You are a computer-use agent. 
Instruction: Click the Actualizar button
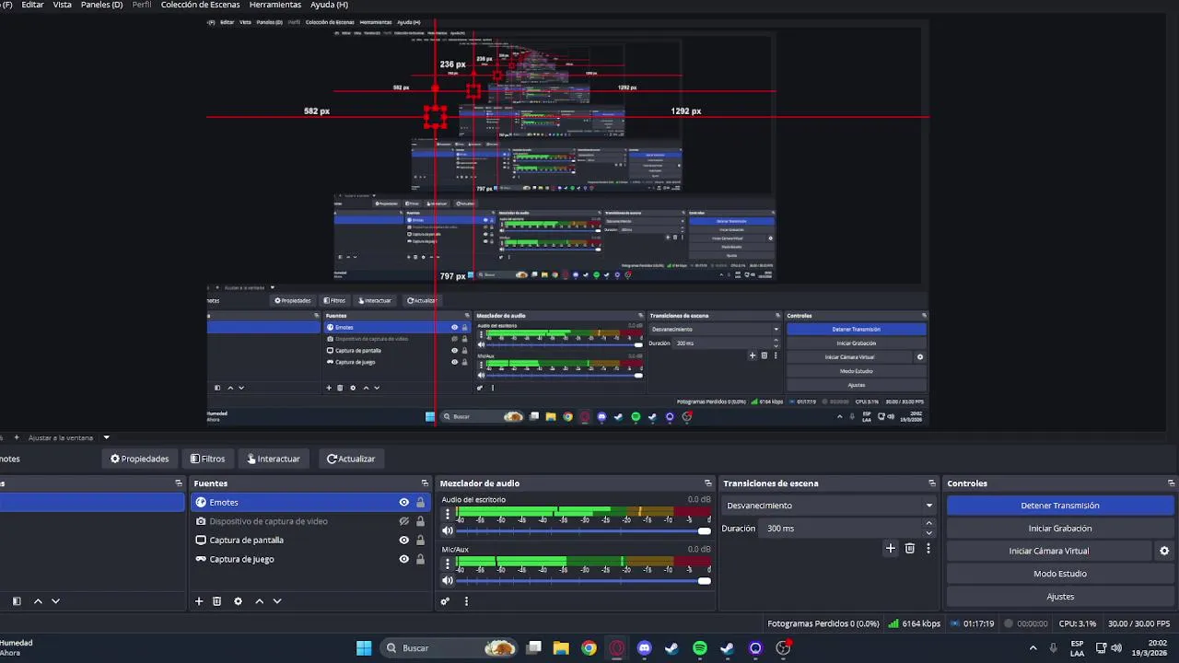click(x=351, y=459)
